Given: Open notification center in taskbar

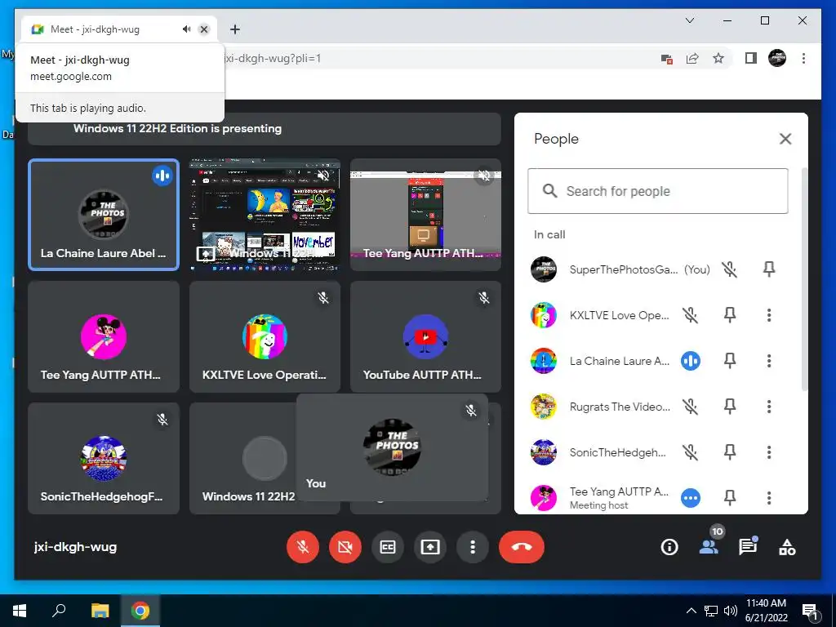Looking at the screenshot, I should pyautogui.click(x=810, y=611).
